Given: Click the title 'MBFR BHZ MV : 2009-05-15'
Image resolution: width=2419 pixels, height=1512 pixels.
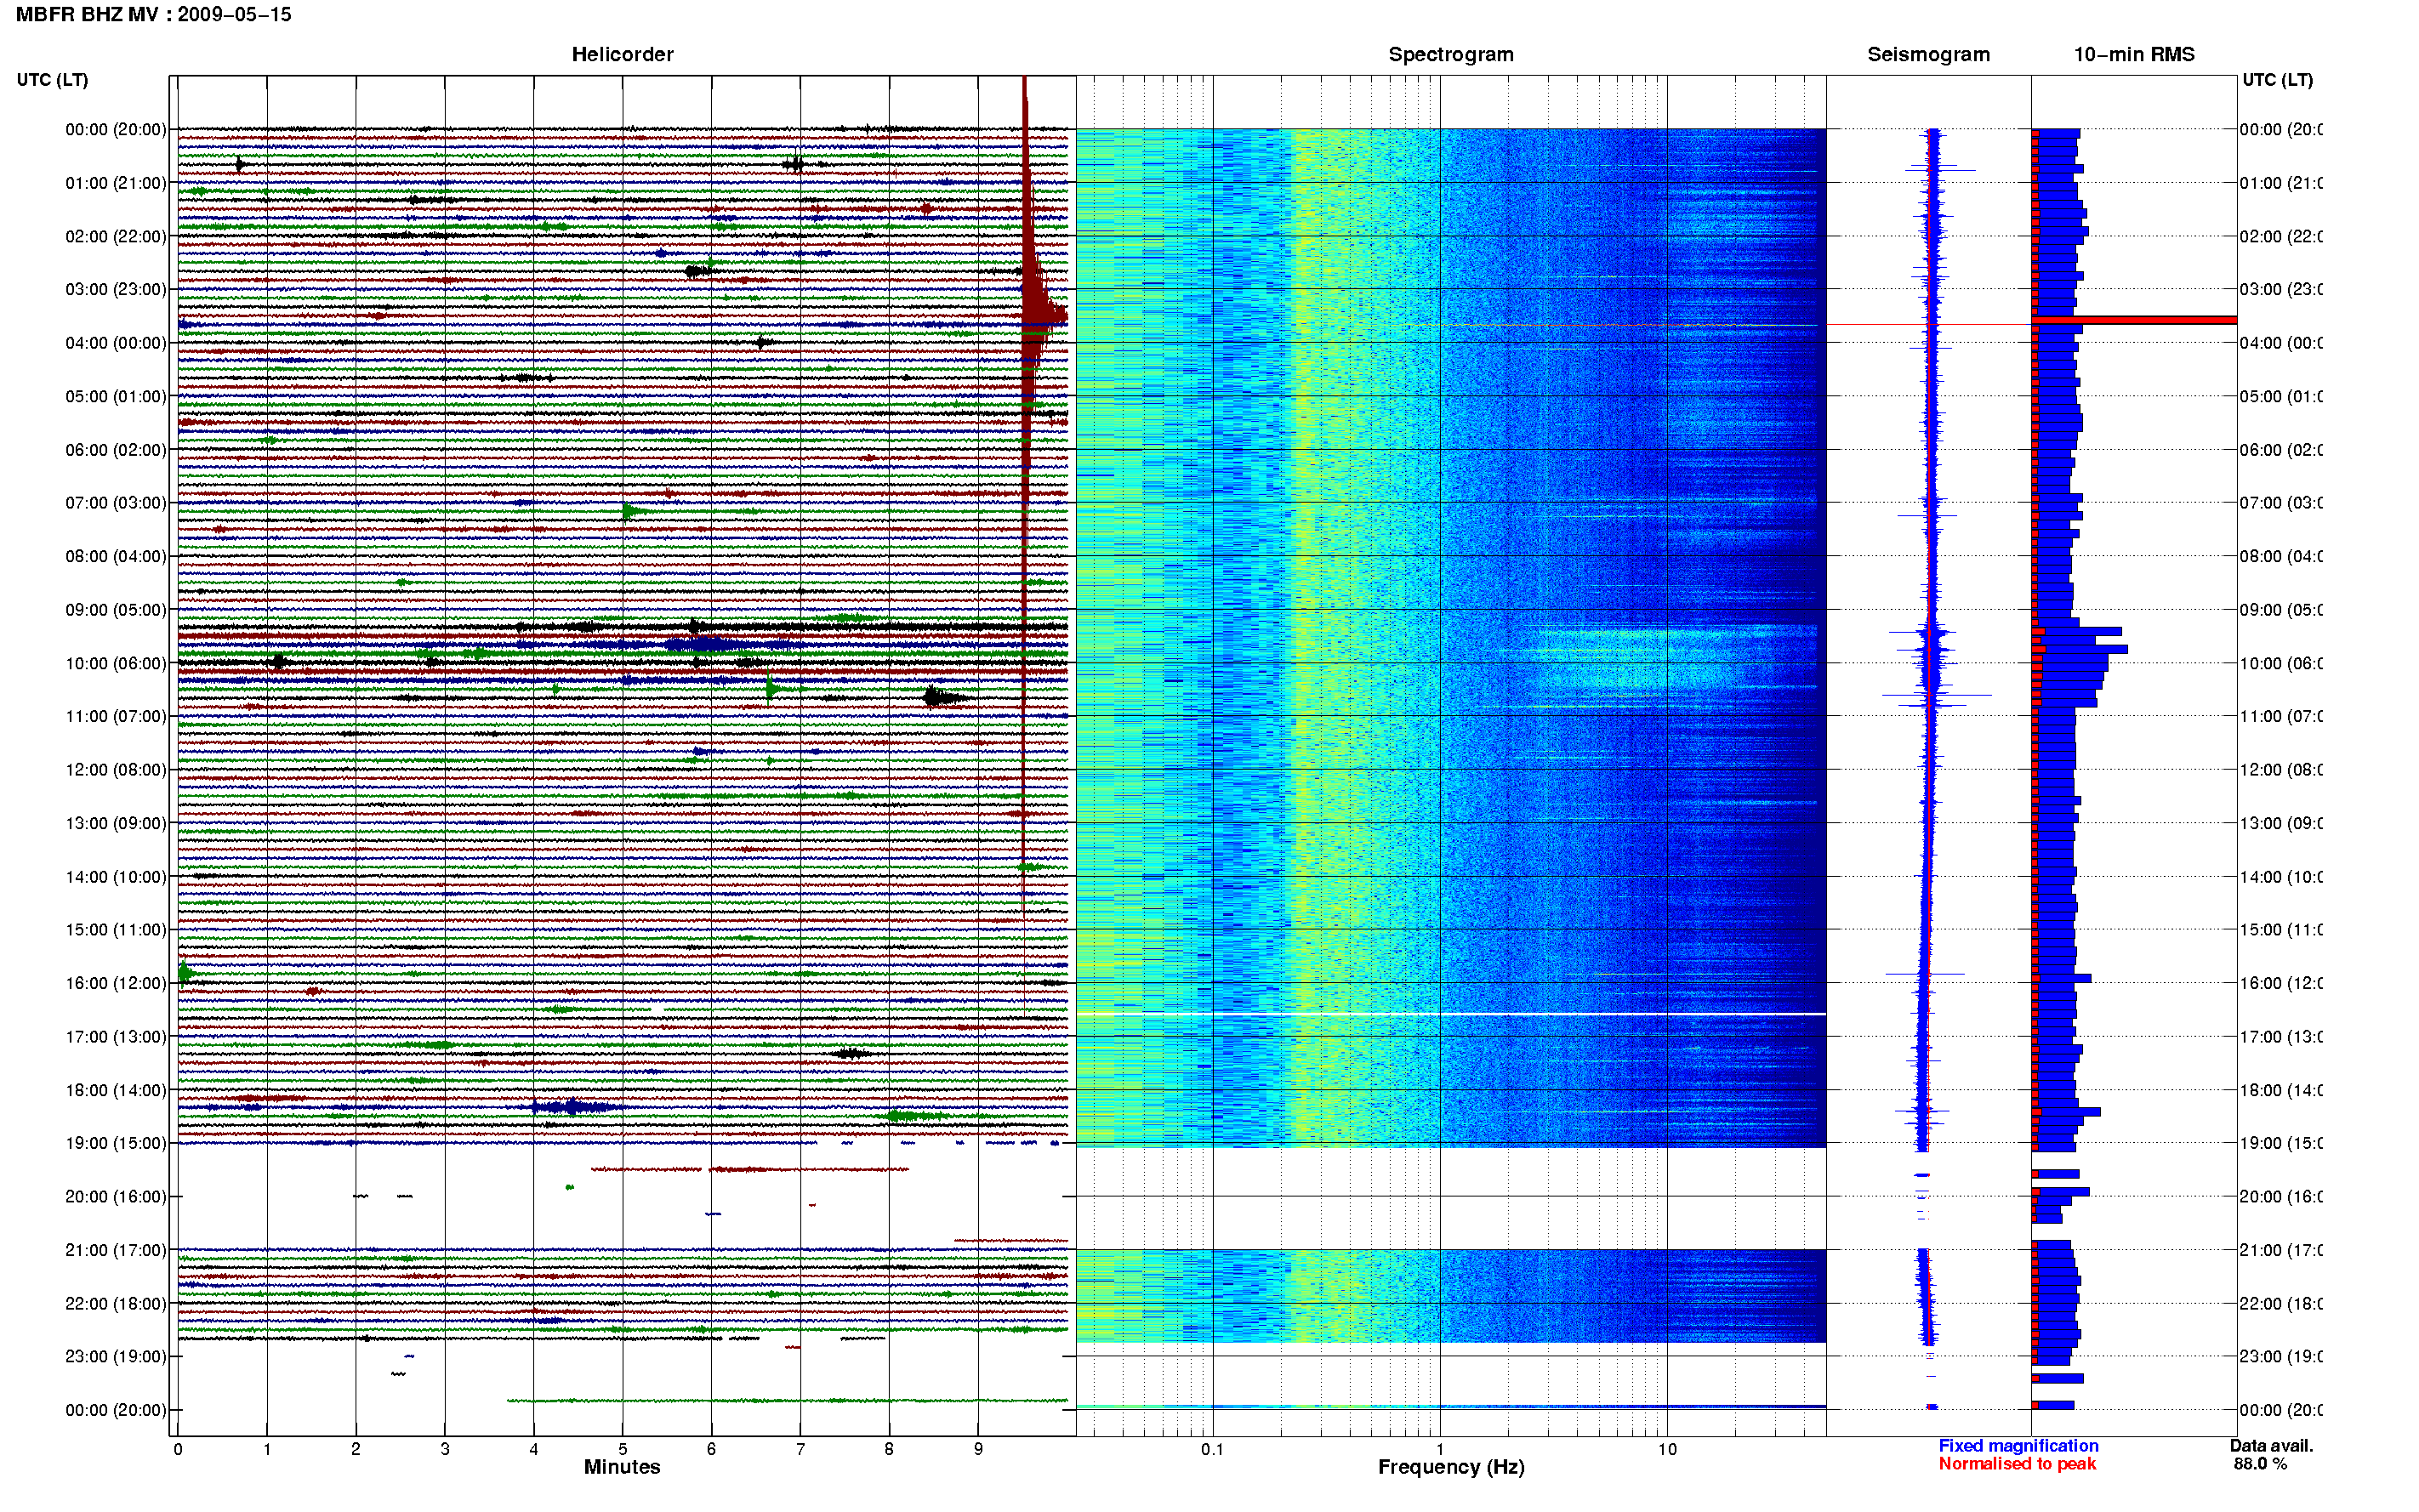Looking at the screenshot, I should pyautogui.click(x=153, y=15).
